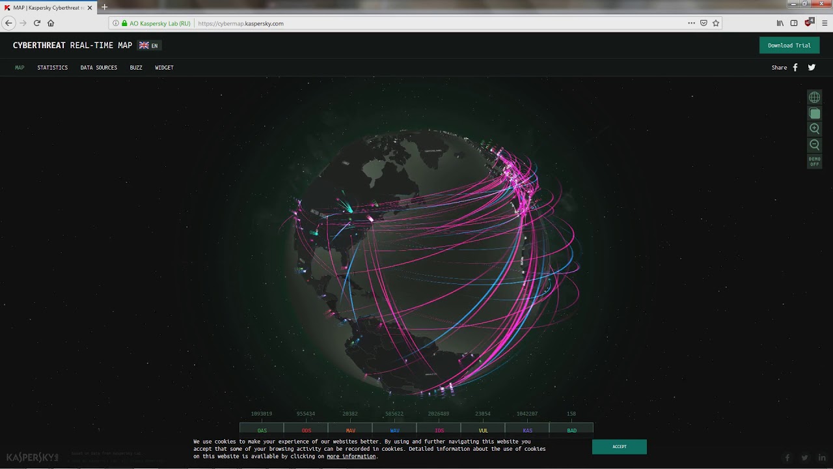Open the more information cookie link
The height and width of the screenshot is (469, 833).
(351, 457)
